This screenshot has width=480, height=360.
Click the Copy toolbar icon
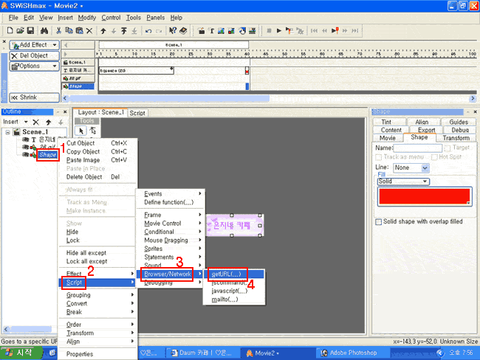pos(69,30)
